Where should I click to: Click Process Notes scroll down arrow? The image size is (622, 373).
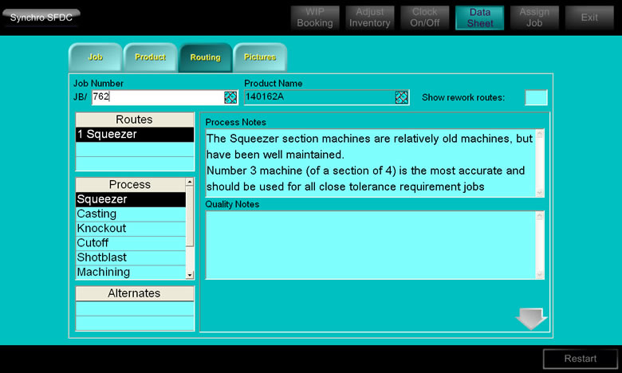[x=540, y=192]
